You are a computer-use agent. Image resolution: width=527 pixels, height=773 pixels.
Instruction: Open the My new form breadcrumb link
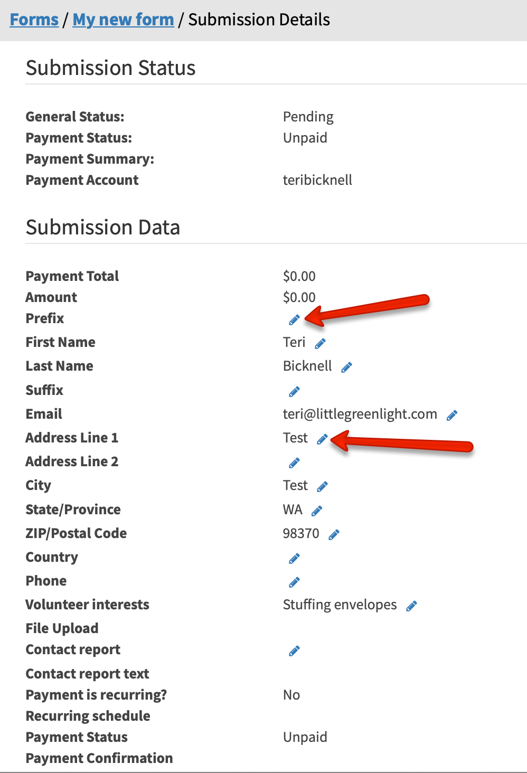tap(123, 19)
